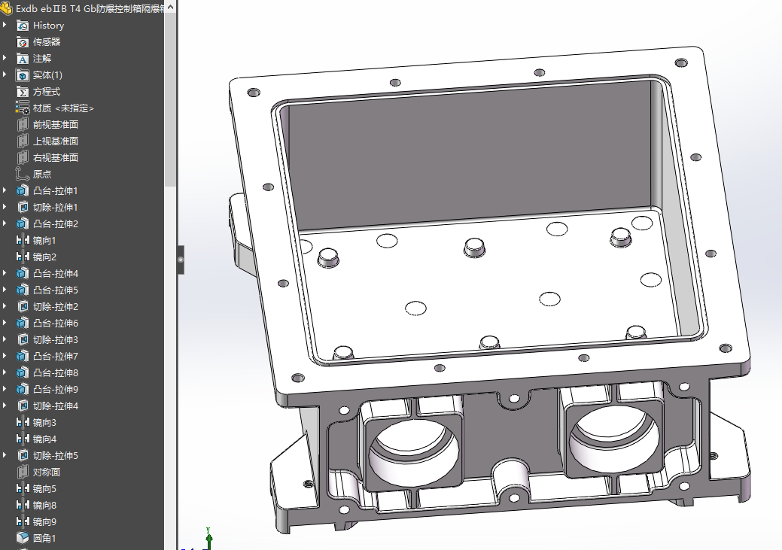Select the text '圆角1'

point(44,538)
